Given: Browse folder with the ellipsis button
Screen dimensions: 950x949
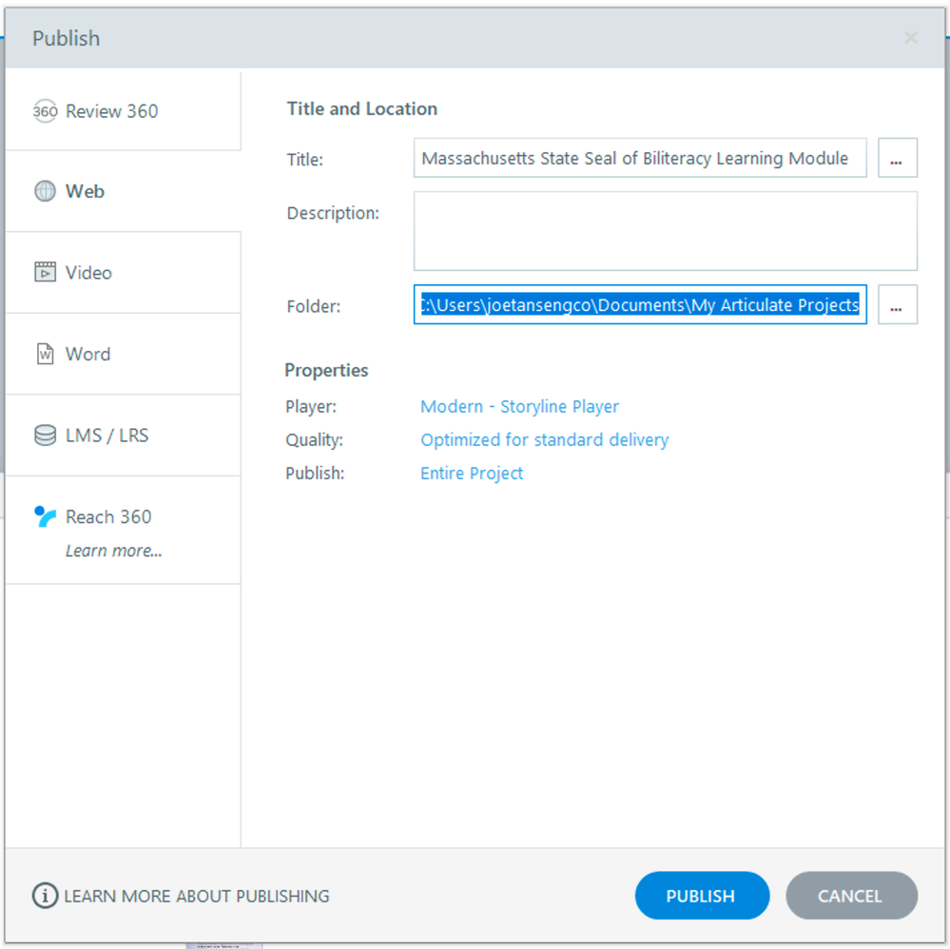Looking at the screenshot, I should point(897,305).
